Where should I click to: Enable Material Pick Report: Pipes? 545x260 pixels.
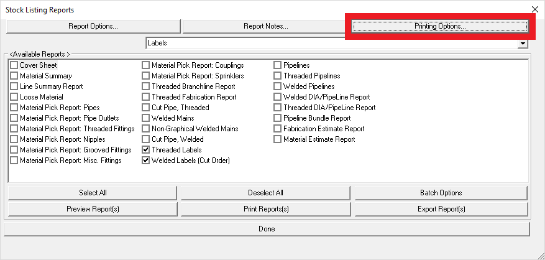pyautogui.click(x=14, y=108)
